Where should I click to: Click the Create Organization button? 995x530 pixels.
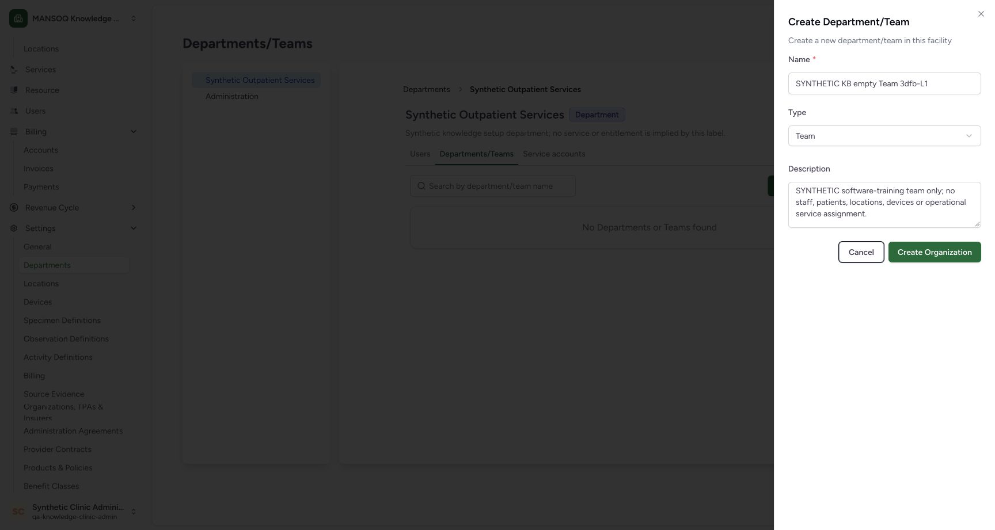click(935, 252)
